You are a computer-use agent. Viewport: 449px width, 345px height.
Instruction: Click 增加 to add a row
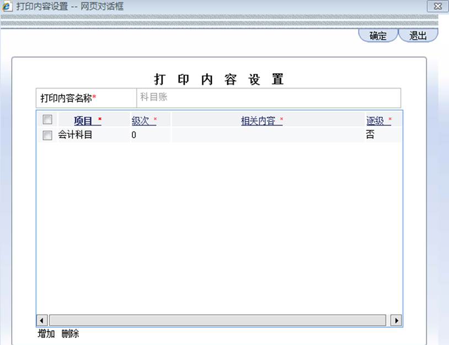point(46,333)
